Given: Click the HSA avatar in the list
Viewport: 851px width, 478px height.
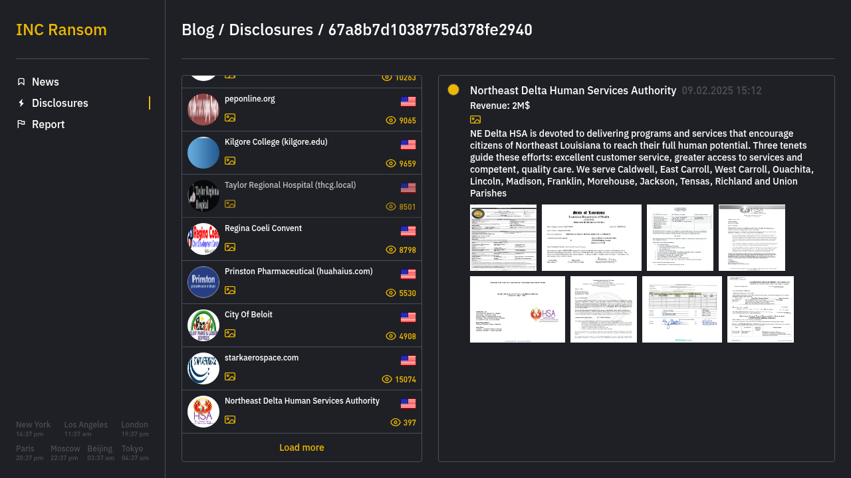Looking at the screenshot, I should click(203, 412).
